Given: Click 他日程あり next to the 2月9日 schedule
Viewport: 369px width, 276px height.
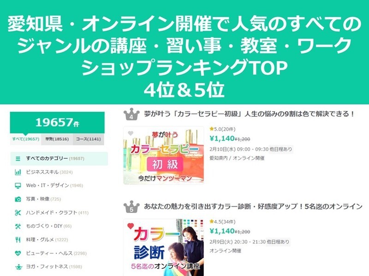Looking at the screenshot, I should (x=278, y=242).
